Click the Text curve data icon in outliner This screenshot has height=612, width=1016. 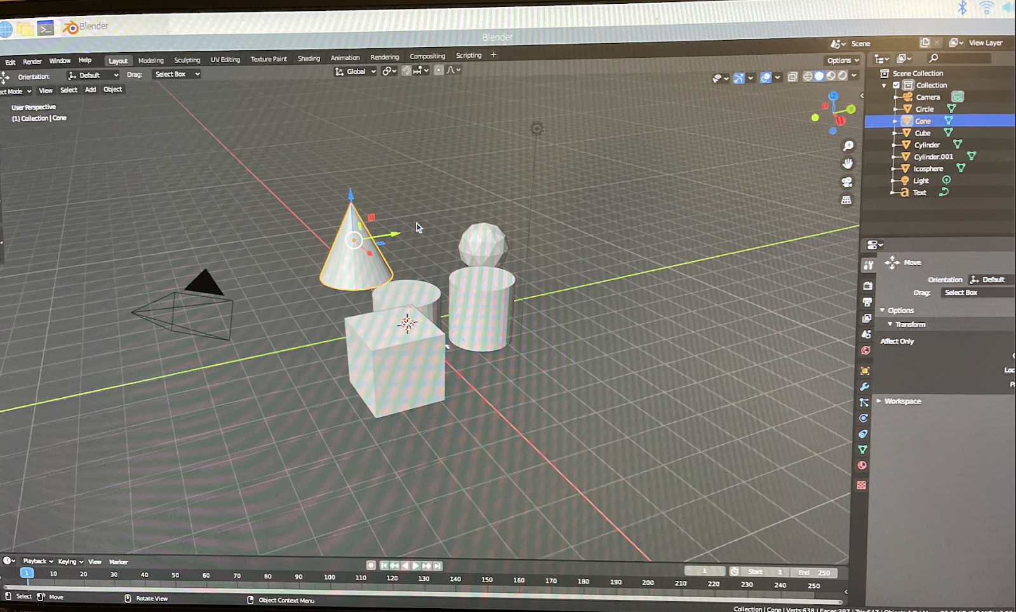pos(944,192)
